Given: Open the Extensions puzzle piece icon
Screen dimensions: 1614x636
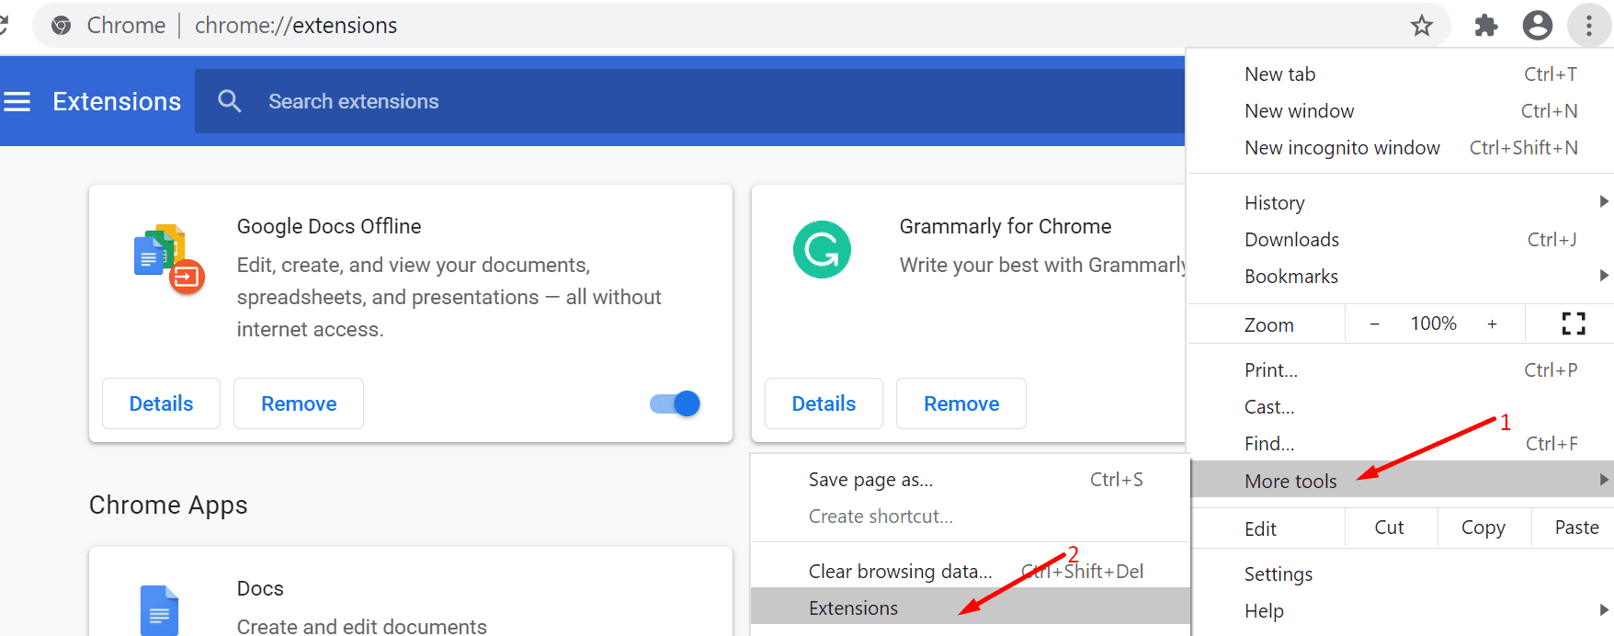Looking at the screenshot, I should 1485,26.
